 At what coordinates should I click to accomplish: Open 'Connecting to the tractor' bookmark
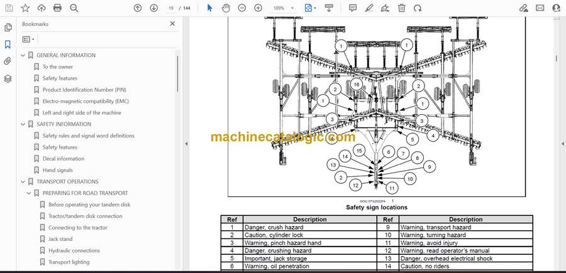coord(78,228)
